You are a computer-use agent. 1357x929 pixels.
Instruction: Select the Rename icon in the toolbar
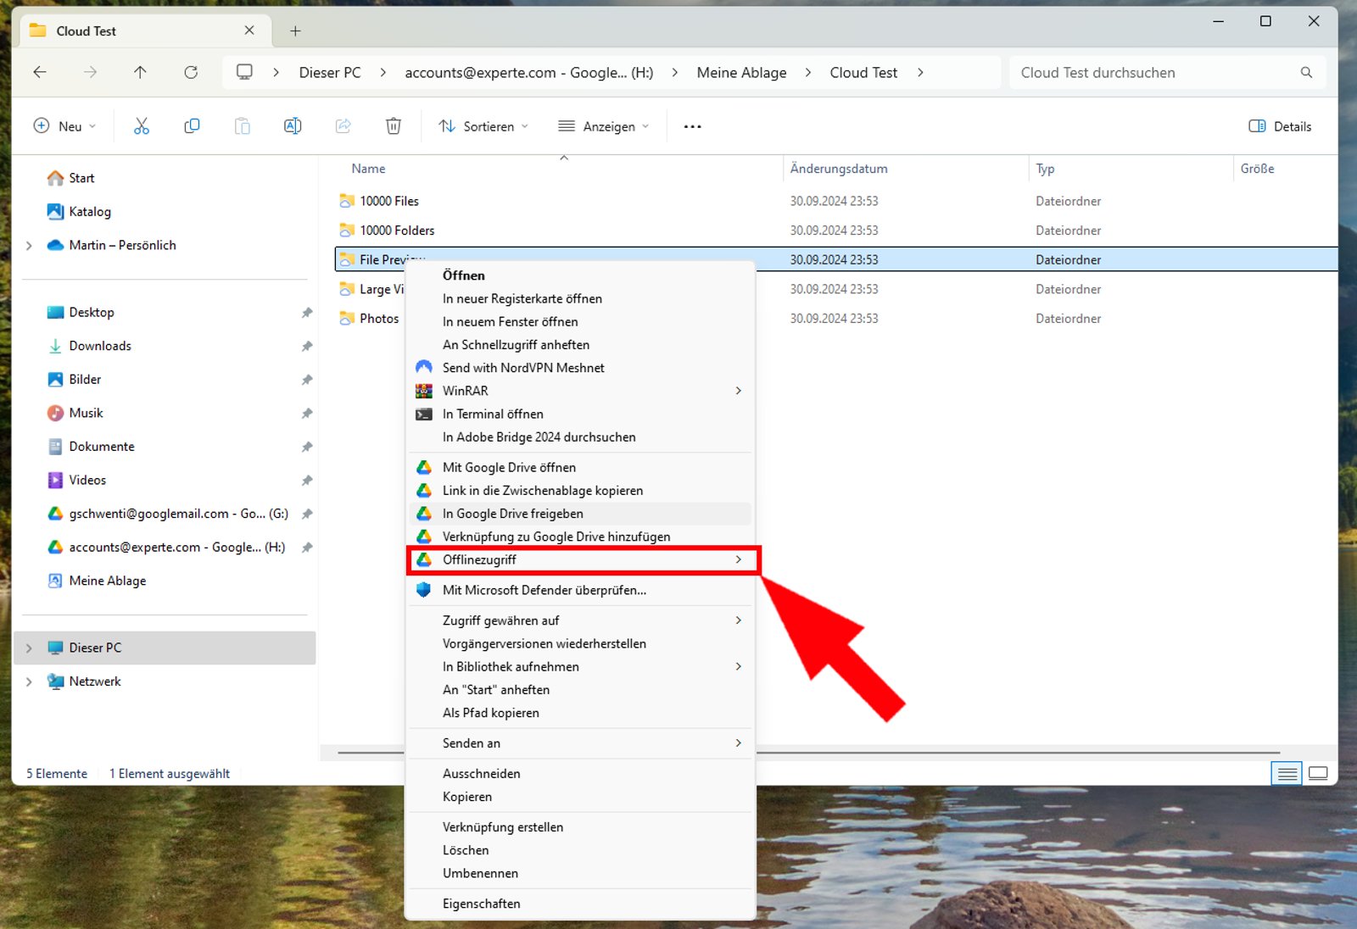[292, 125]
